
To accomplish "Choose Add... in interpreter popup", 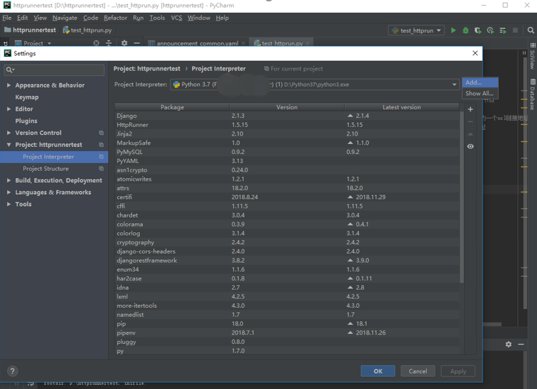I will 480,83.
